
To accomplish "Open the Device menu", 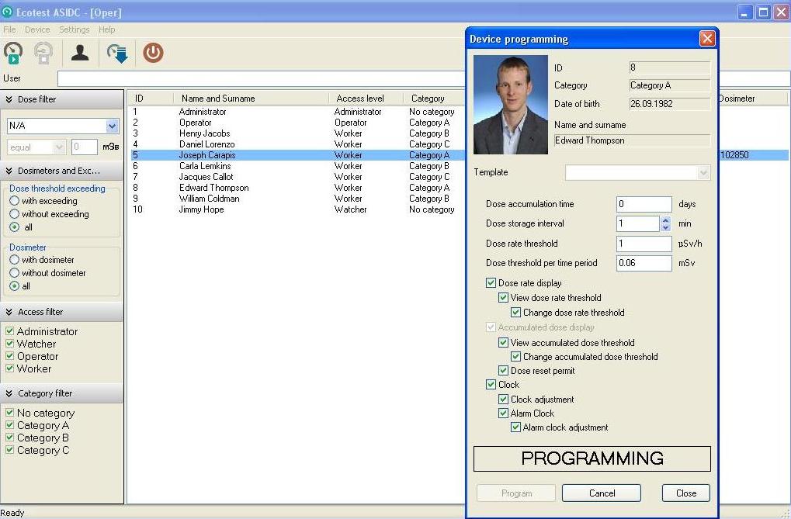I will point(37,29).
